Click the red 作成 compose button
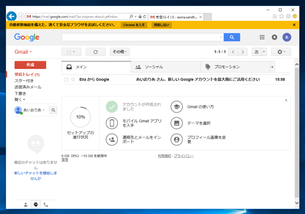Screen dimensions: 305x214 click(x=30, y=65)
